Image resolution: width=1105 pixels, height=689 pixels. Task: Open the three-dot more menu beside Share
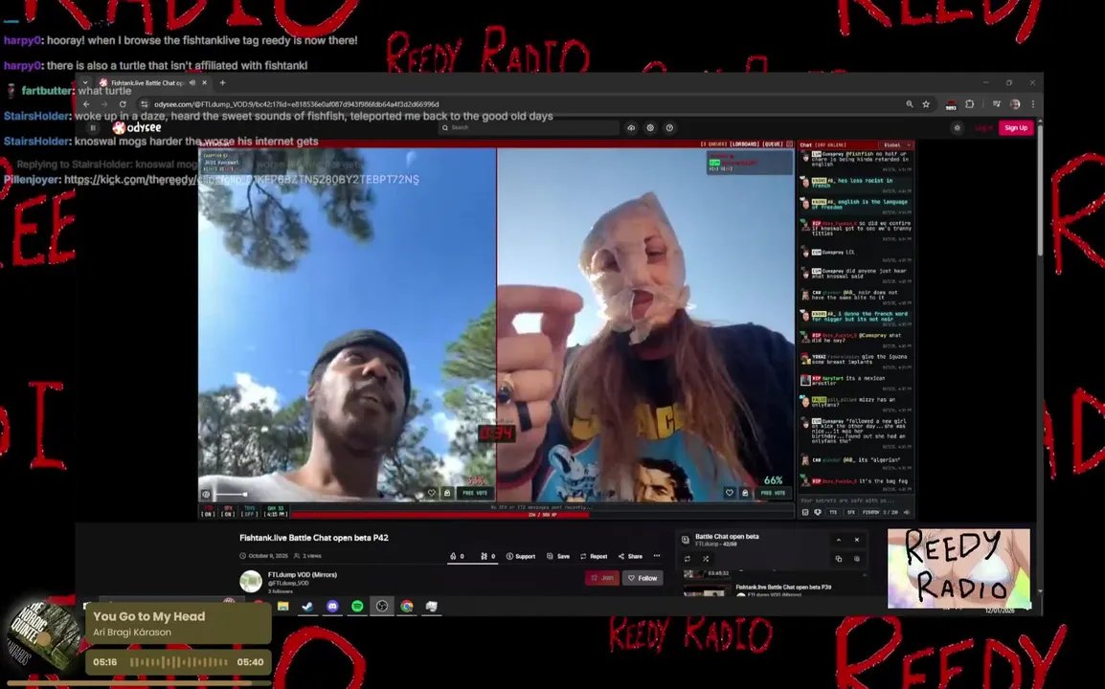click(x=657, y=556)
